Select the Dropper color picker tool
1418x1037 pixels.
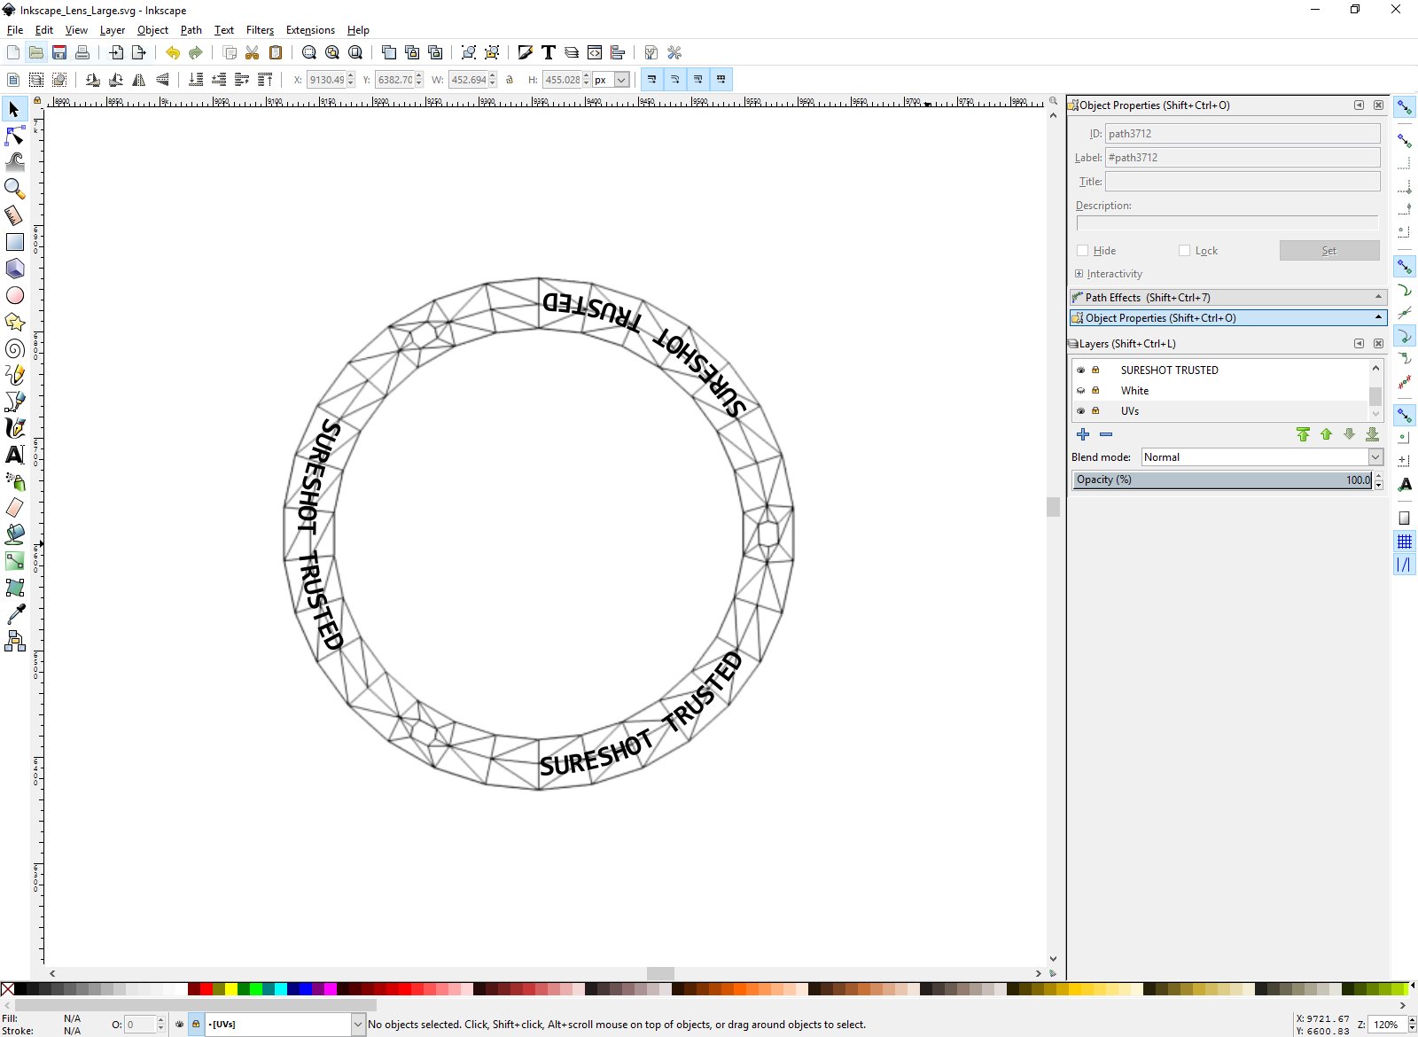14,614
